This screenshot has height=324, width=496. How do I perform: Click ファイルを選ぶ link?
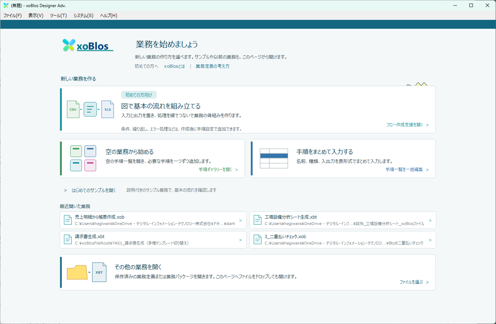click(x=414, y=282)
